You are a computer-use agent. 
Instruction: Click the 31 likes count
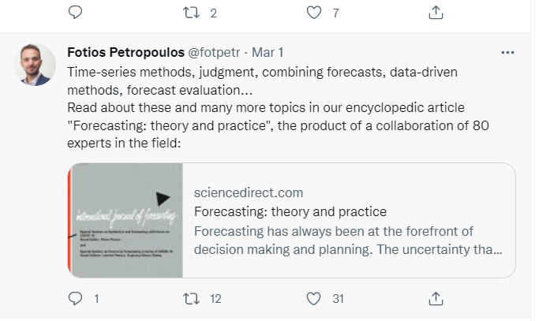pyautogui.click(x=338, y=299)
